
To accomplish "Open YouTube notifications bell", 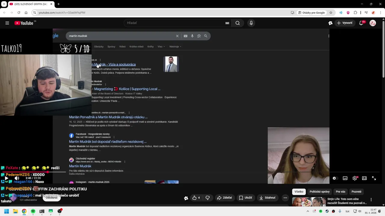I will (x=361, y=23).
